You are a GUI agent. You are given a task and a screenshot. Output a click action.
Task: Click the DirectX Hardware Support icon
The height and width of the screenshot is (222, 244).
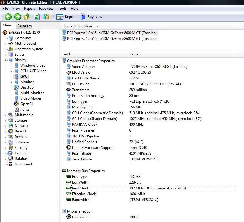(69, 147)
